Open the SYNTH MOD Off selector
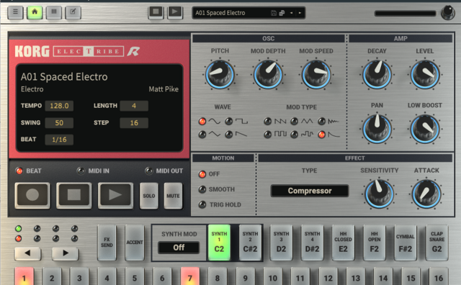Image resolution: width=461 pixels, height=285 pixels. 179,248
